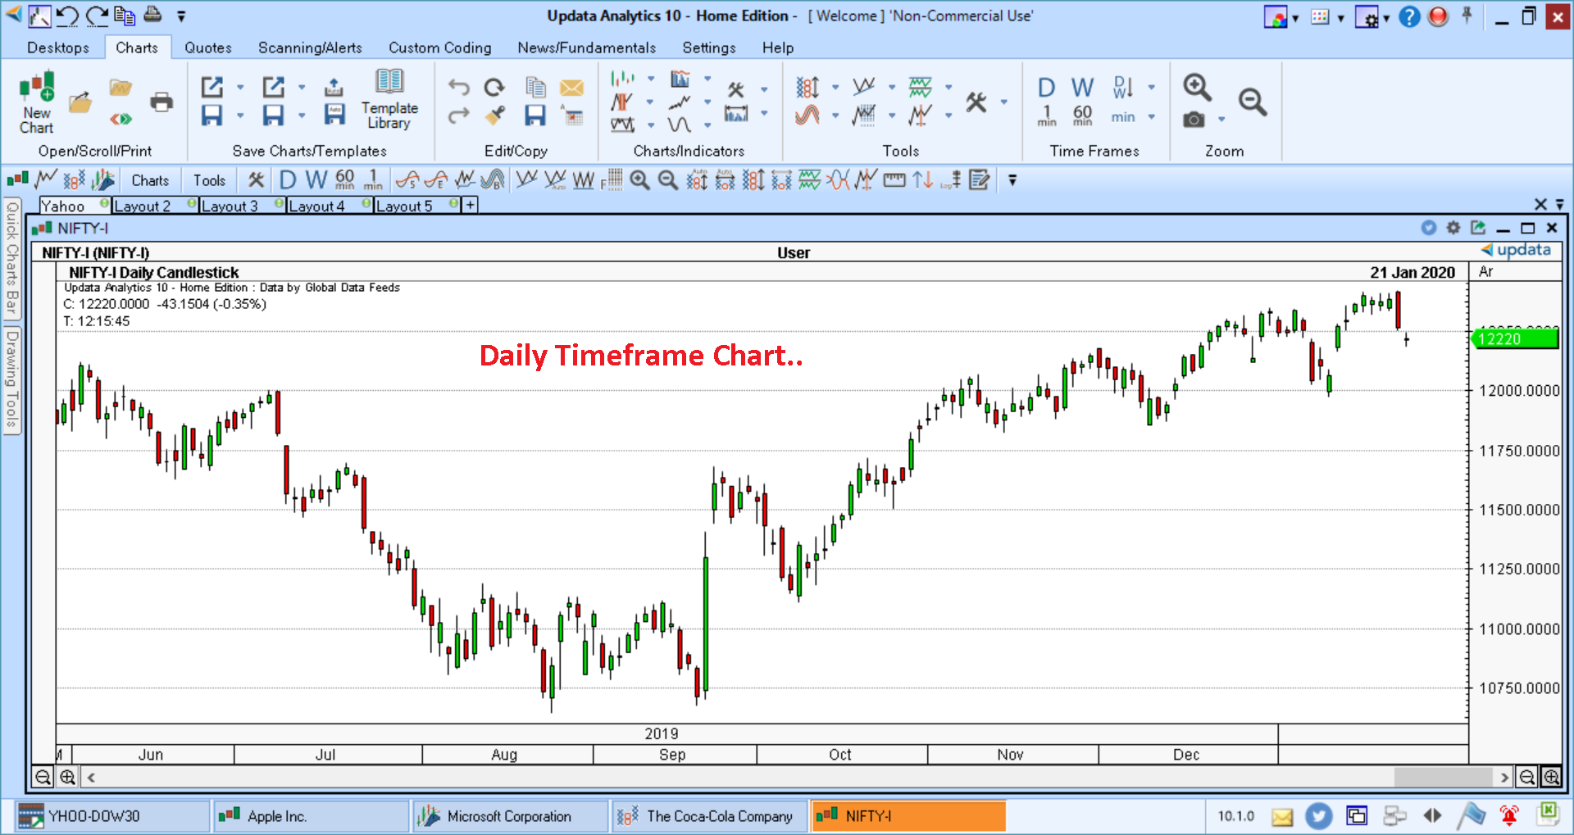The width and height of the screenshot is (1574, 835).
Task: Click the chart horizontal scrollbar thumb
Action: pos(1443,777)
